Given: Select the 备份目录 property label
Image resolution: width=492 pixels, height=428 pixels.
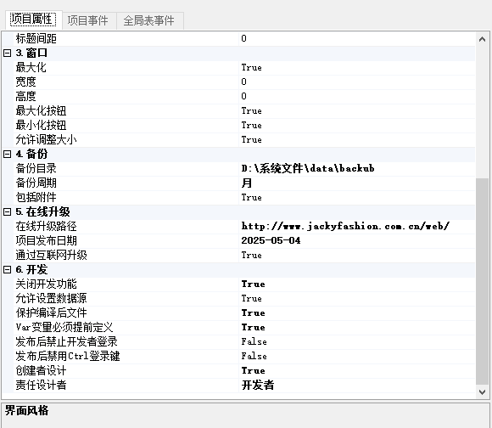Looking at the screenshot, I should point(36,169).
